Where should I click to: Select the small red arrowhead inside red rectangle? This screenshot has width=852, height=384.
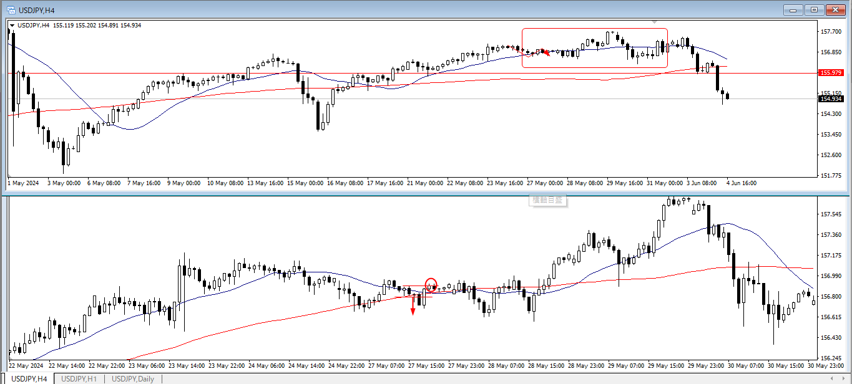tap(546, 53)
